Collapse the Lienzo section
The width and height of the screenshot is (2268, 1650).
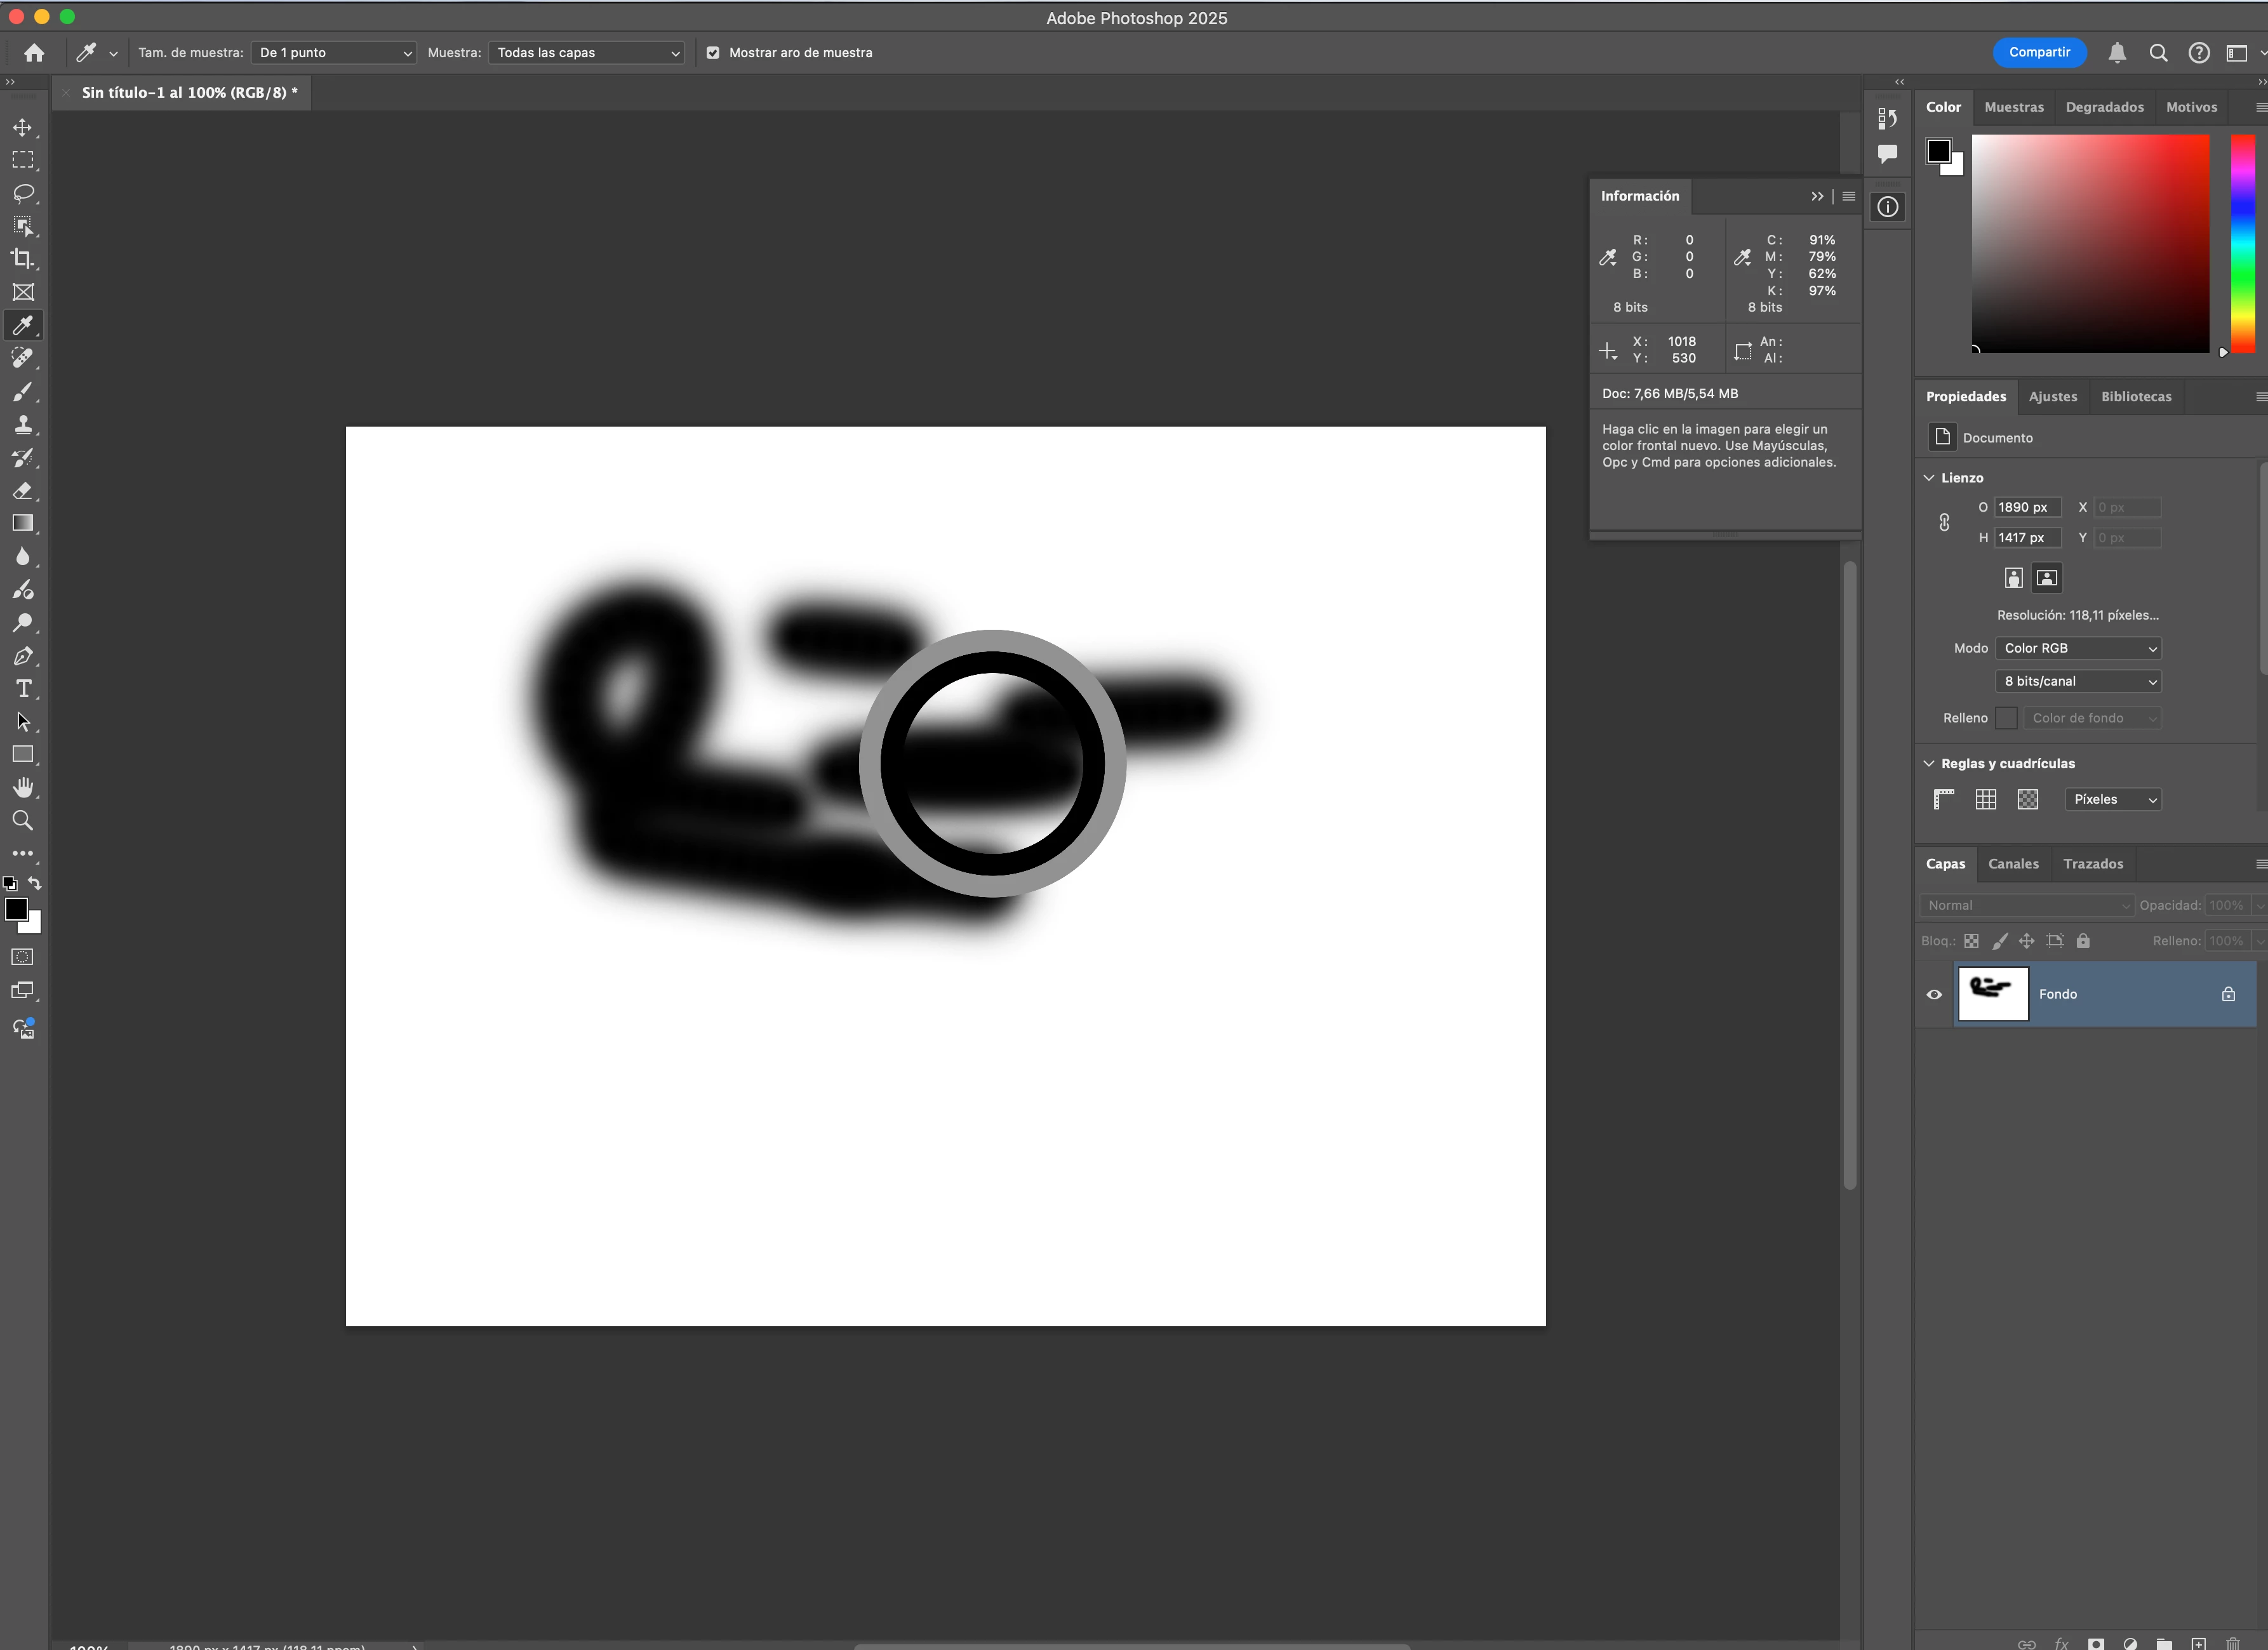1929,478
